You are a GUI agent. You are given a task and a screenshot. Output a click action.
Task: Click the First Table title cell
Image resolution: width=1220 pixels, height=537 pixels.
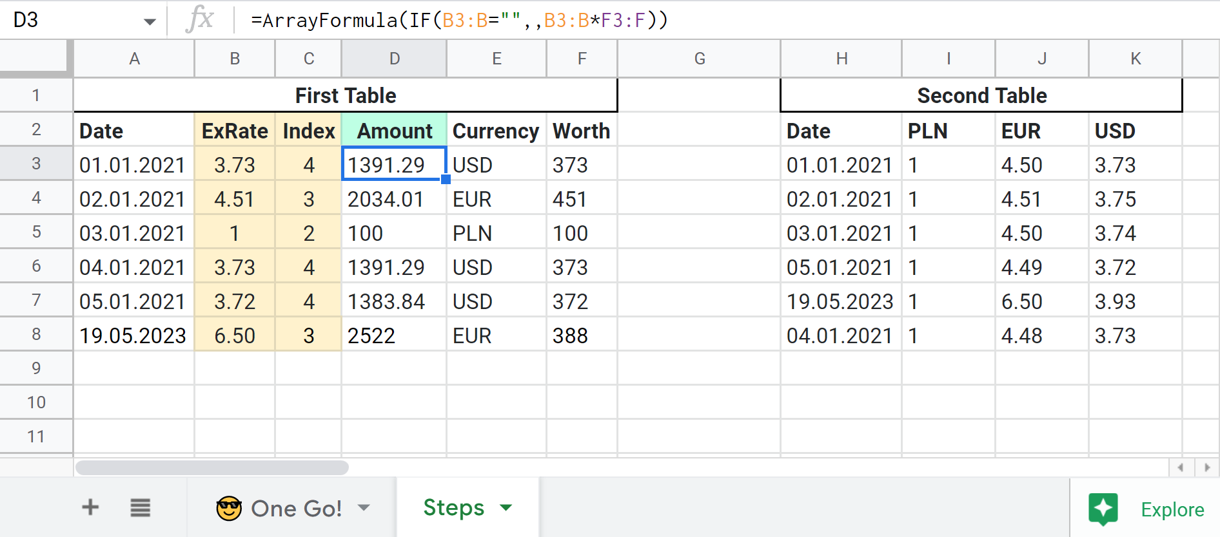[x=346, y=95]
